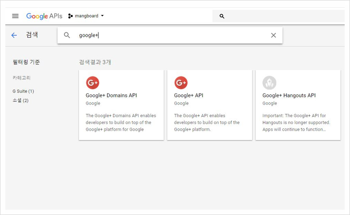
Task: Click the magnifier icon in the search box
Action: click(67, 35)
